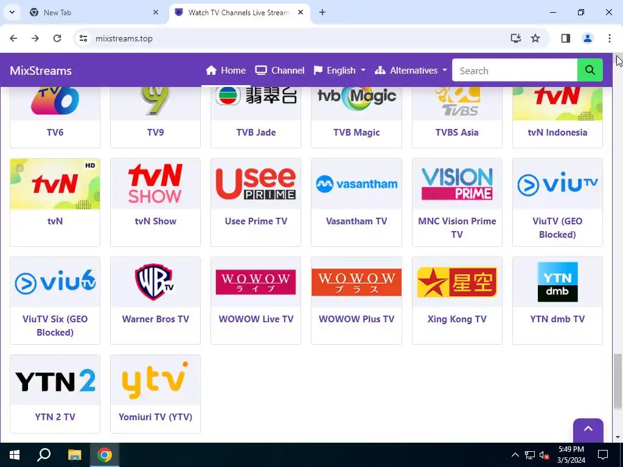
Task: Open the YTN 2 TV link
Action: (55, 417)
